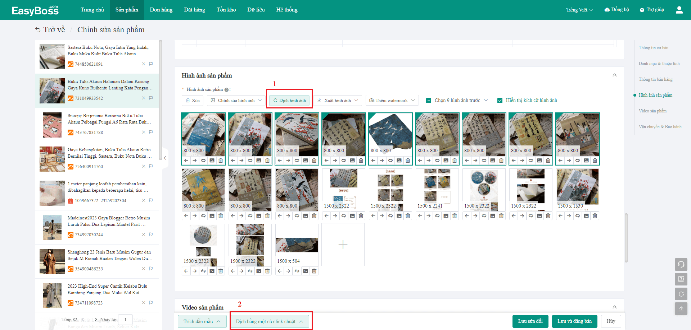Jump to Thông tin cơ bản section
Viewport: 691px width, 330px height.
[x=653, y=48]
